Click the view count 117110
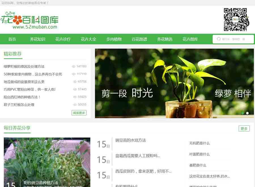This screenshot has height=187, width=255. pos(82,74)
